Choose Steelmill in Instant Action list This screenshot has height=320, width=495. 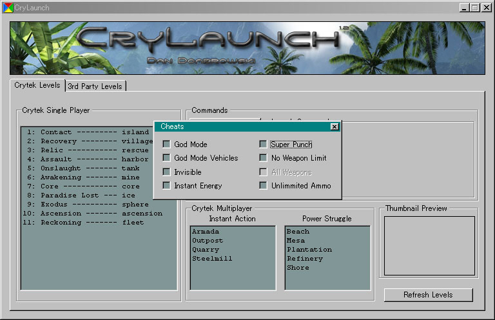coord(233,259)
